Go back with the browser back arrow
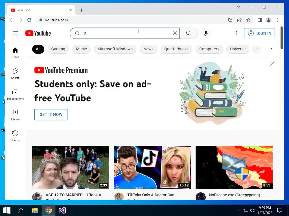Image resolution: width=289 pixels, height=216 pixels. pyautogui.click(x=11, y=20)
